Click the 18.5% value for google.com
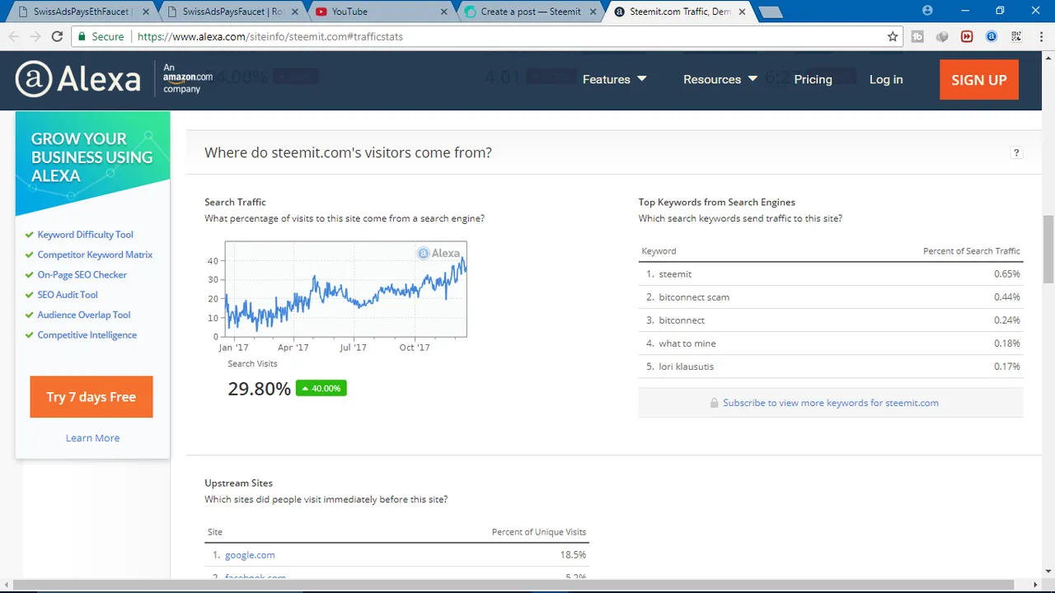Screen dimensions: 1055x593 pyautogui.click(x=573, y=555)
